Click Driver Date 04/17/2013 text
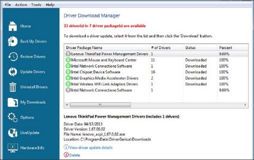The height and width of the screenshot is (160, 254). pos(83,124)
